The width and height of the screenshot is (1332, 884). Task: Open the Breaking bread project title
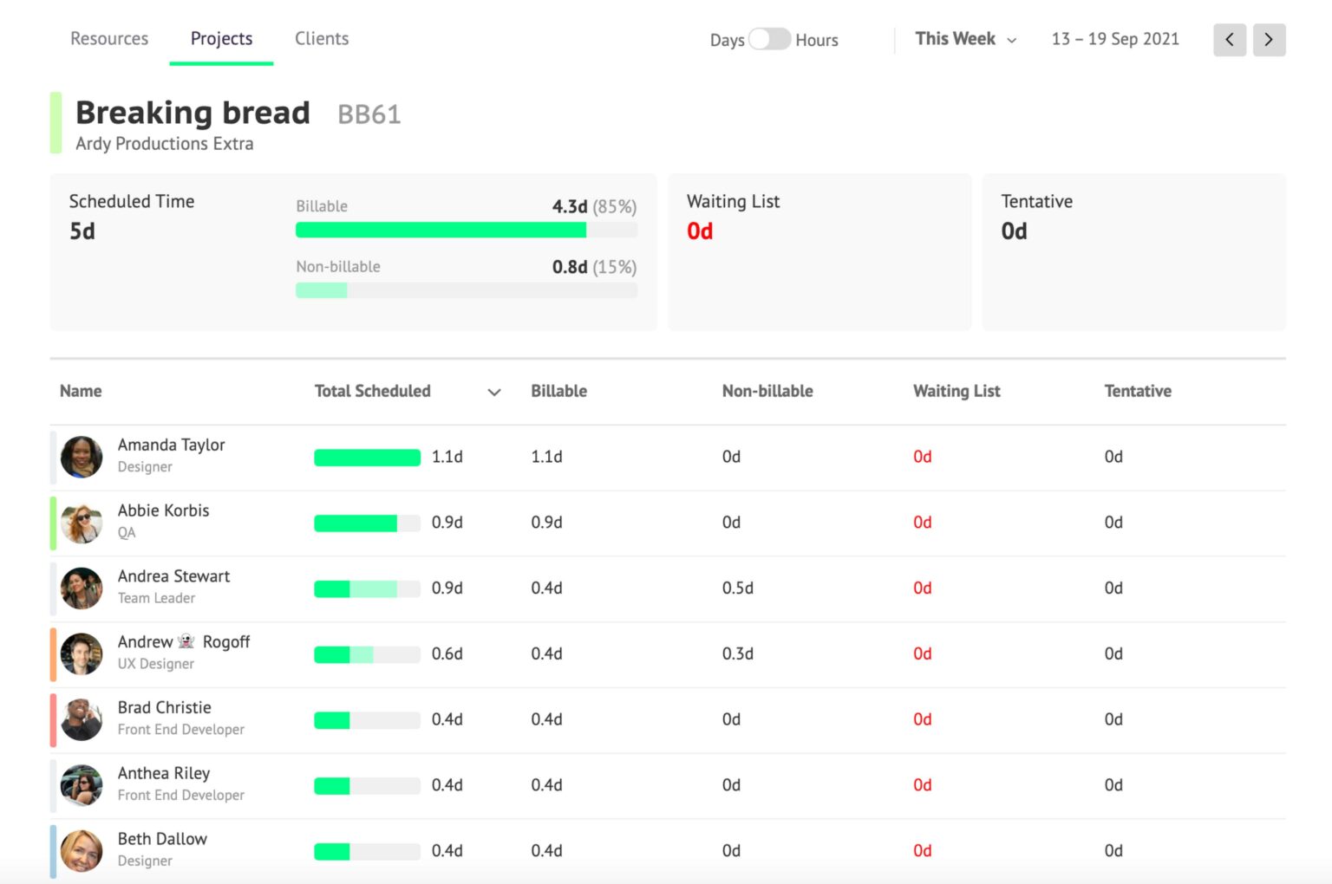(x=193, y=113)
